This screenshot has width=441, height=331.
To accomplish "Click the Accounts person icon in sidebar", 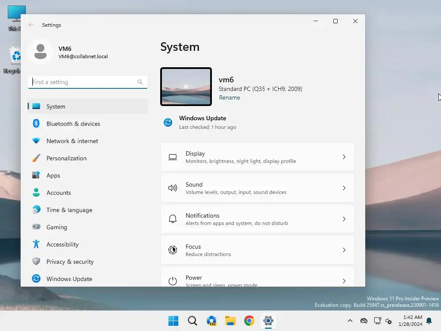I will pyautogui.click(x=36, y=192).
